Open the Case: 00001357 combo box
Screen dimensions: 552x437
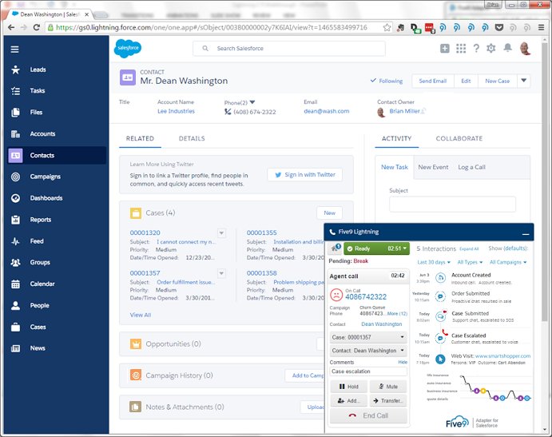pyautogui.click(x=368, y=337)
